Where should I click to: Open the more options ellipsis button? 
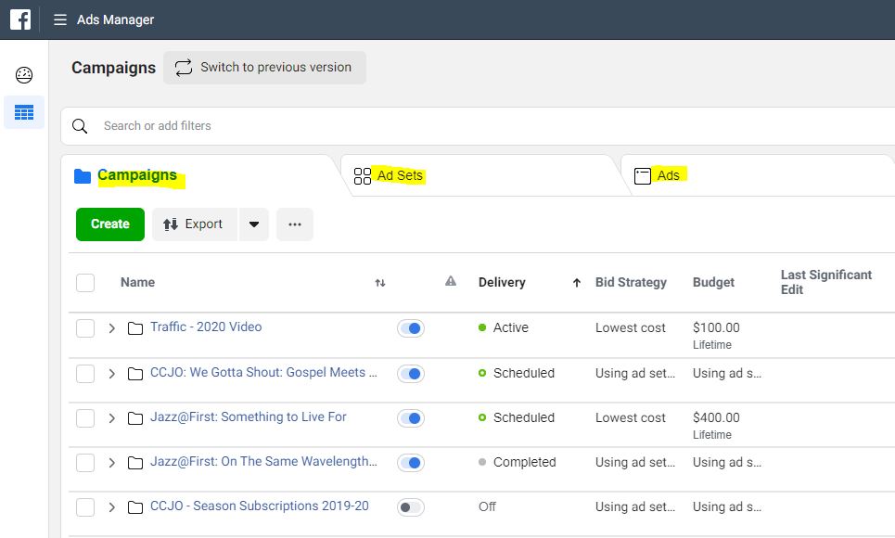[295, 224]
